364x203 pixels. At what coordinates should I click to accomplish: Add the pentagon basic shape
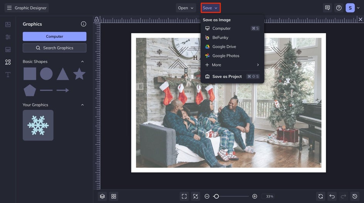[30, 90]
